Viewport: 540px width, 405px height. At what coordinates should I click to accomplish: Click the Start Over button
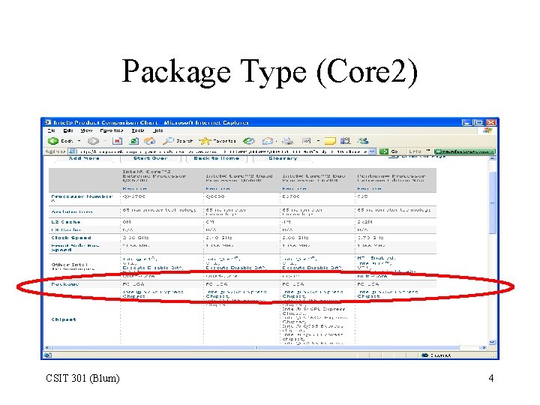tap(151, 158)
